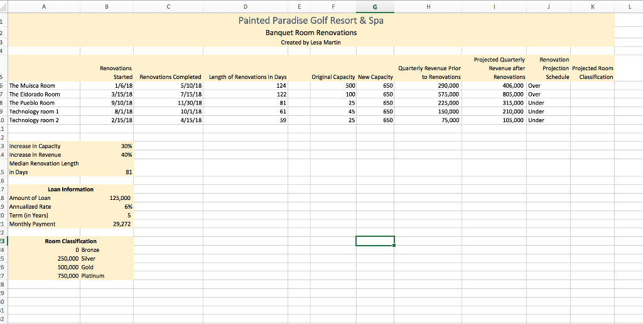Click the Room Classification heading
This screenshot has width=643, height=324.
click(x=70, y=241)
